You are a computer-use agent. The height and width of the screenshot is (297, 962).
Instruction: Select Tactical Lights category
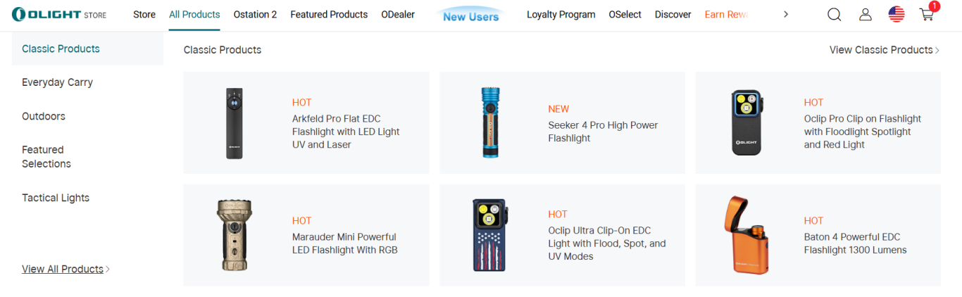tap(56, 198)
